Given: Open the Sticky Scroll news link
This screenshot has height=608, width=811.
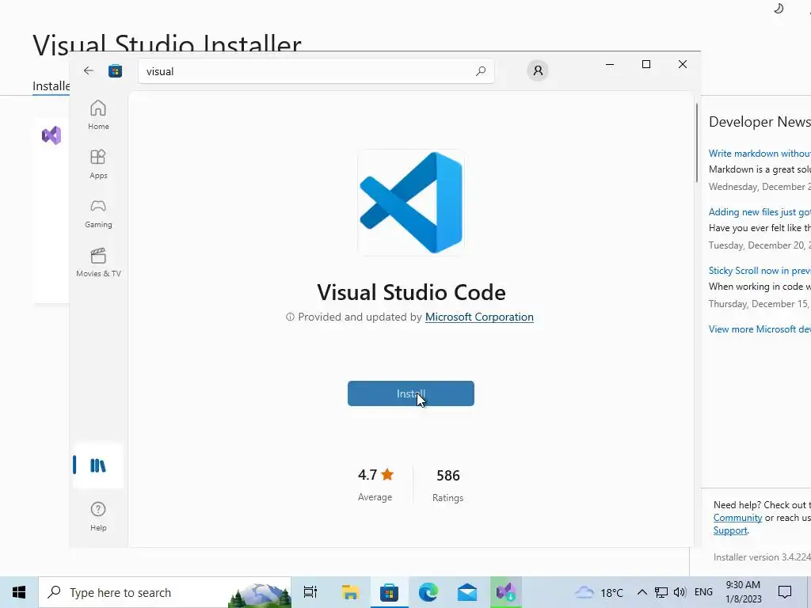Looking at the screenshot, I should [760, 271].
